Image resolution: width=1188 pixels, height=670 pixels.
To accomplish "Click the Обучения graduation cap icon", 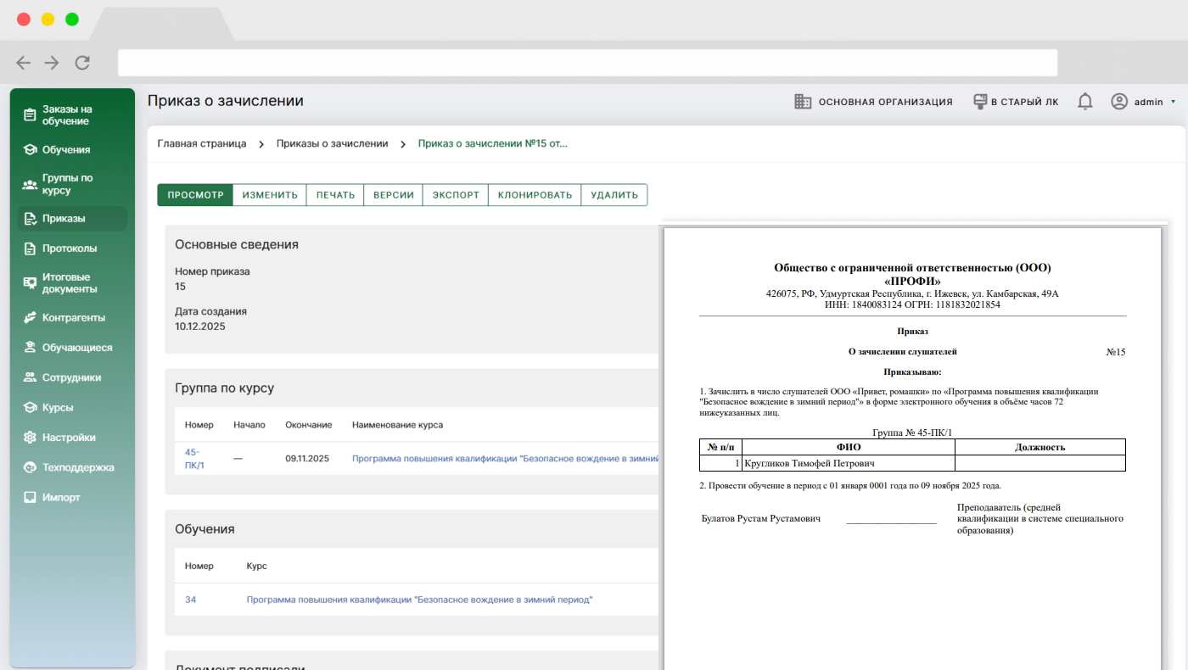I will point(30,150).
